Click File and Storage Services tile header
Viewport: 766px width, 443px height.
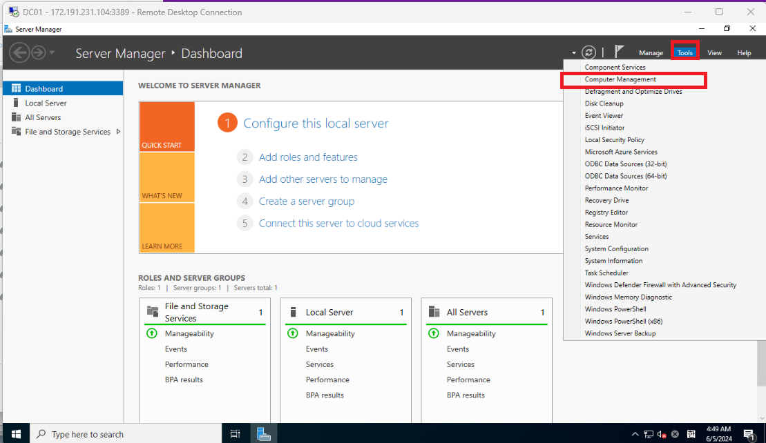[x=204, y=312]
